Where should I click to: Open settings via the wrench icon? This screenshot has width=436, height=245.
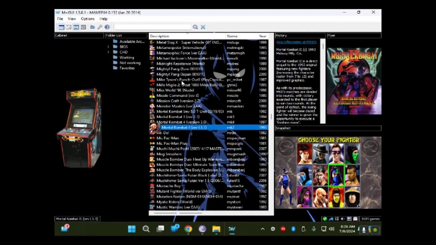coord(100,27)
